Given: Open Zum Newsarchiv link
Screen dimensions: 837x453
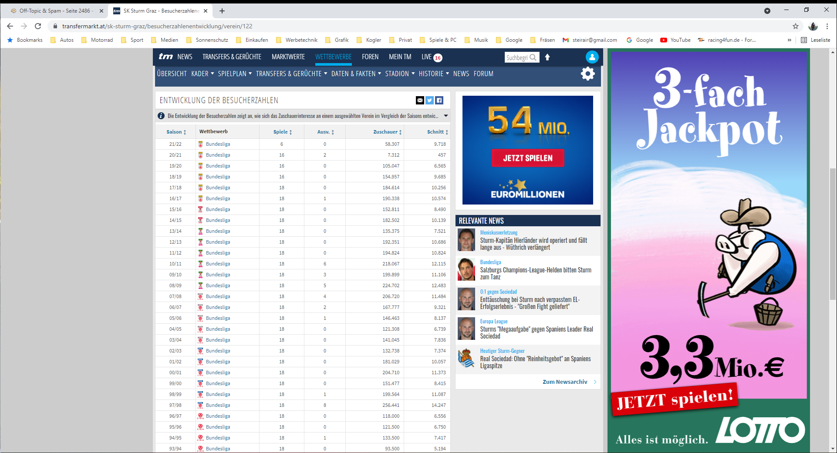Looking at the screenshot, I should 569,382.
